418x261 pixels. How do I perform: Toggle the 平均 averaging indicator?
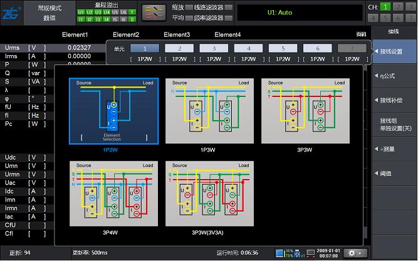click(x=189, y=18)
